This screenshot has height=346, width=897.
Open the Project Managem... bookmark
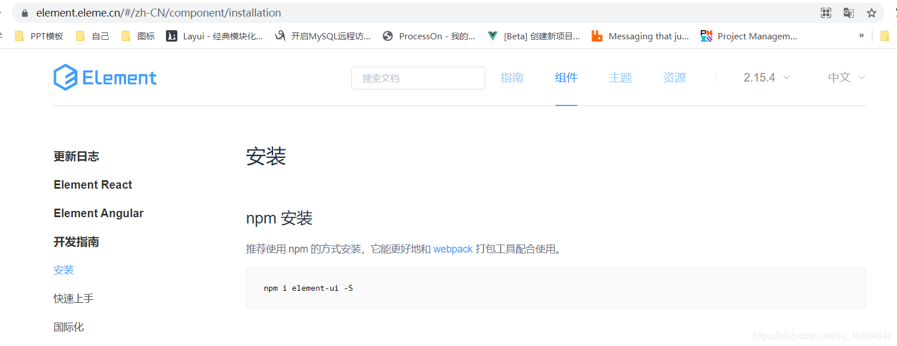click(x=749, y=36)
